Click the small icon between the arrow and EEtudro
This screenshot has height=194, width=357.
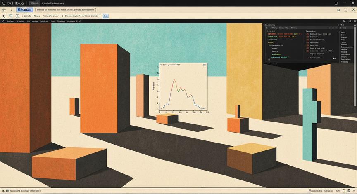(12, 10)
